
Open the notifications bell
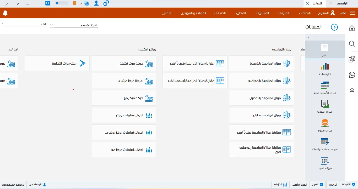click(5, 13)
